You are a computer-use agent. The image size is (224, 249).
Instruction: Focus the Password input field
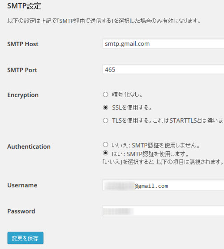click(x=164, y=211)
